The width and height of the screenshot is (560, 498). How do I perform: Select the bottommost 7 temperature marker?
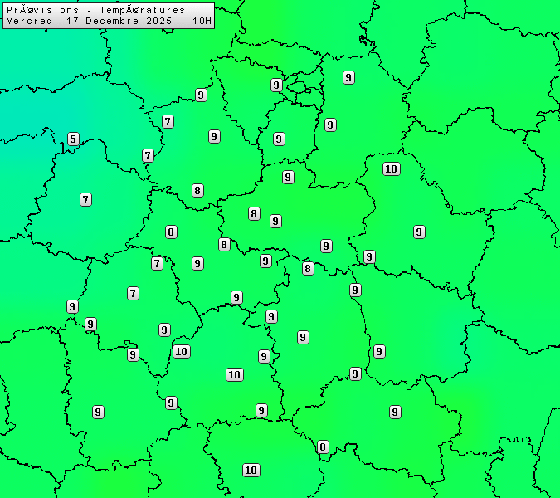pyautogui.click(x=133, y=294)
